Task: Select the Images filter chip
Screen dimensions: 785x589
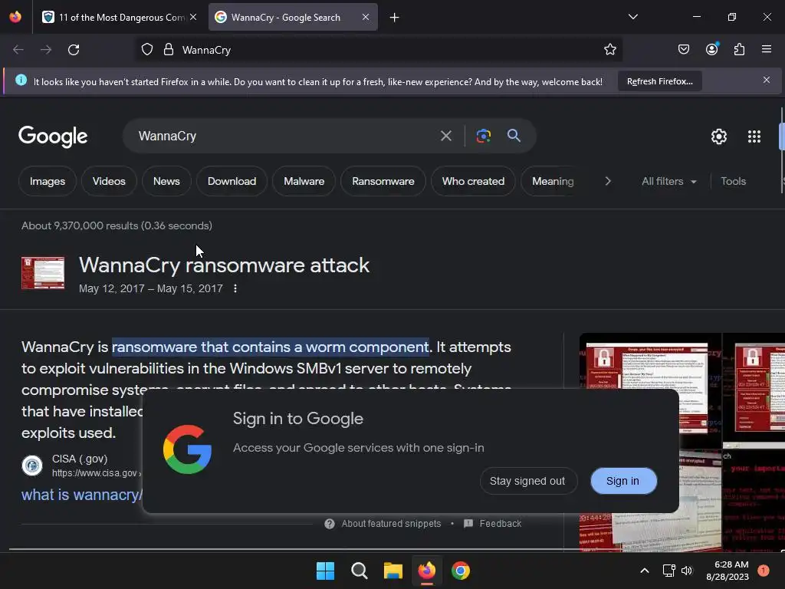Action: (47, 181)
